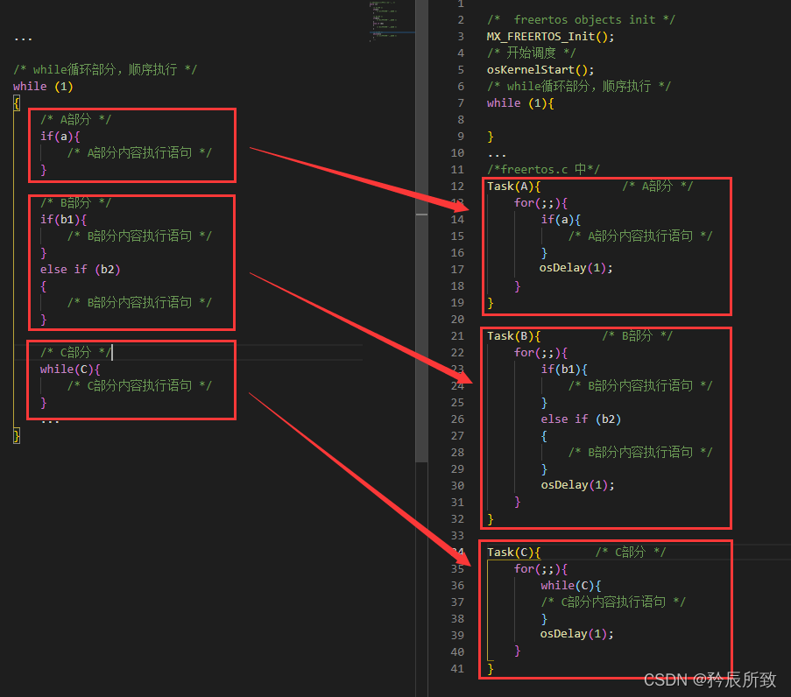Click the minimap preview in left editor
Viewport: 791px width, 697px height.
[392, 20]
